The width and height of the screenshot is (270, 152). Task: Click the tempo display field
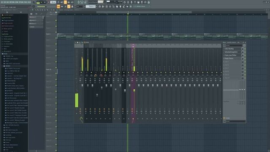[x=53, y=2]
